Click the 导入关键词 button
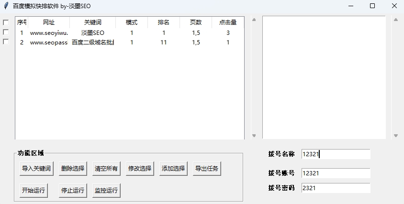The height and width of the screenshot is (204, 404). pos(36,169)
